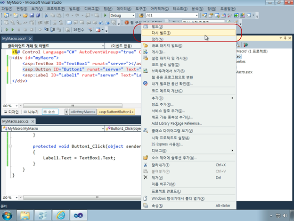Click the magnifier icon in the Solution Explorer toolbar
The height and width of the screenshot is (221, 294).
click(x=238, y=45)
